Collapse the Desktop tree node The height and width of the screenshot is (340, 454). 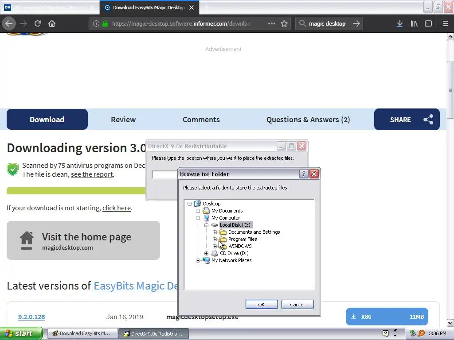[x=189, y=204]
